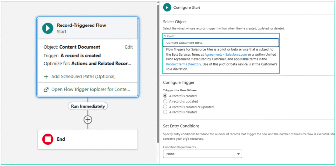The width and height of the screenshot is (336, 166).
Task: Click the plus circle to add element
Action: (88, 120)
